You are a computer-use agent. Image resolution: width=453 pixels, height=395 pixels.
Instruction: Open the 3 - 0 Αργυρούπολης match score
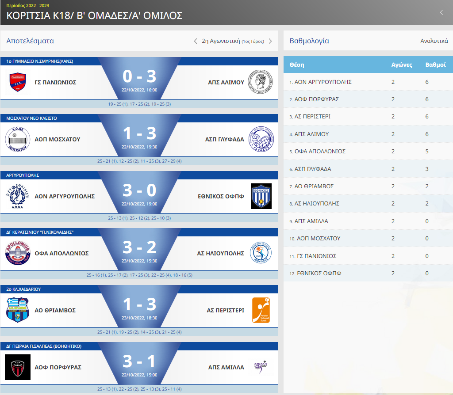coord(139,190)
